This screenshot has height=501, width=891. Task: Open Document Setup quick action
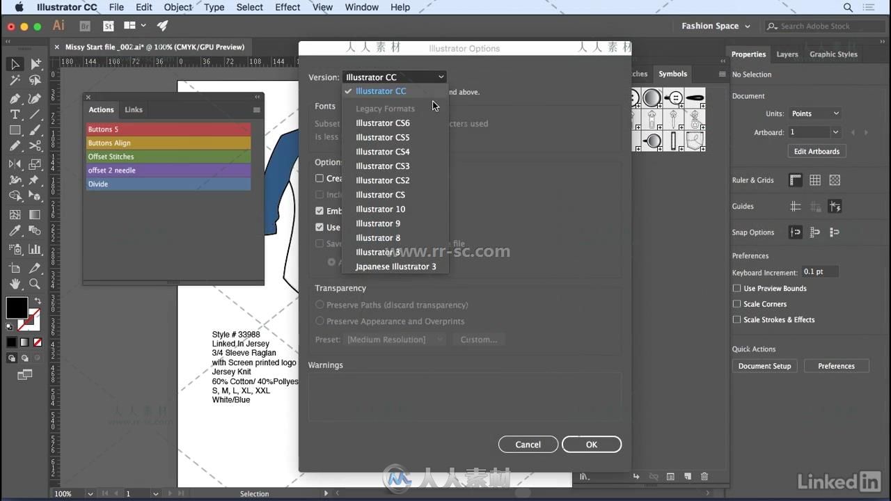pyautogui.click(x=764, y=366)
